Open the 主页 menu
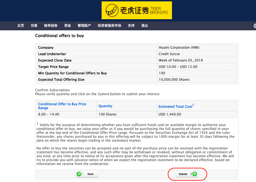The width and height of the screenshot is (256, 182). click(x=21, y=26)
